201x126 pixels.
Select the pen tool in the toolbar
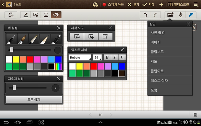click(26, 15)
